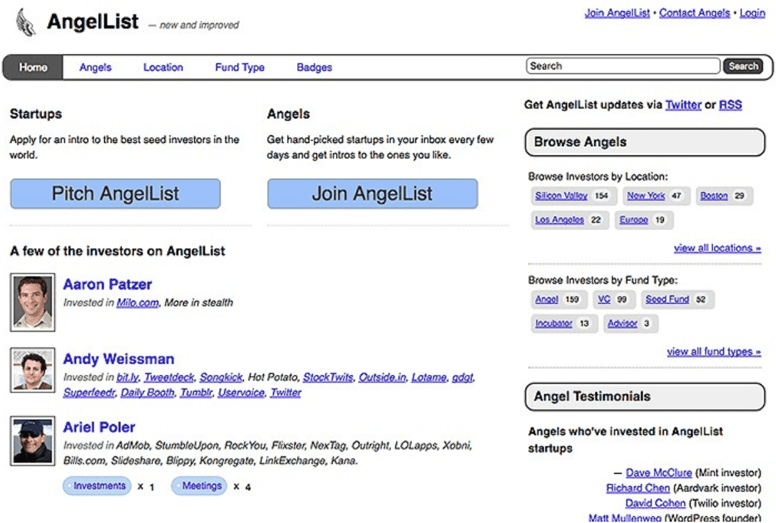This screenshot has height=523, width=776.
Task: Switch to the Angels tab
Action: click(95, 67)
